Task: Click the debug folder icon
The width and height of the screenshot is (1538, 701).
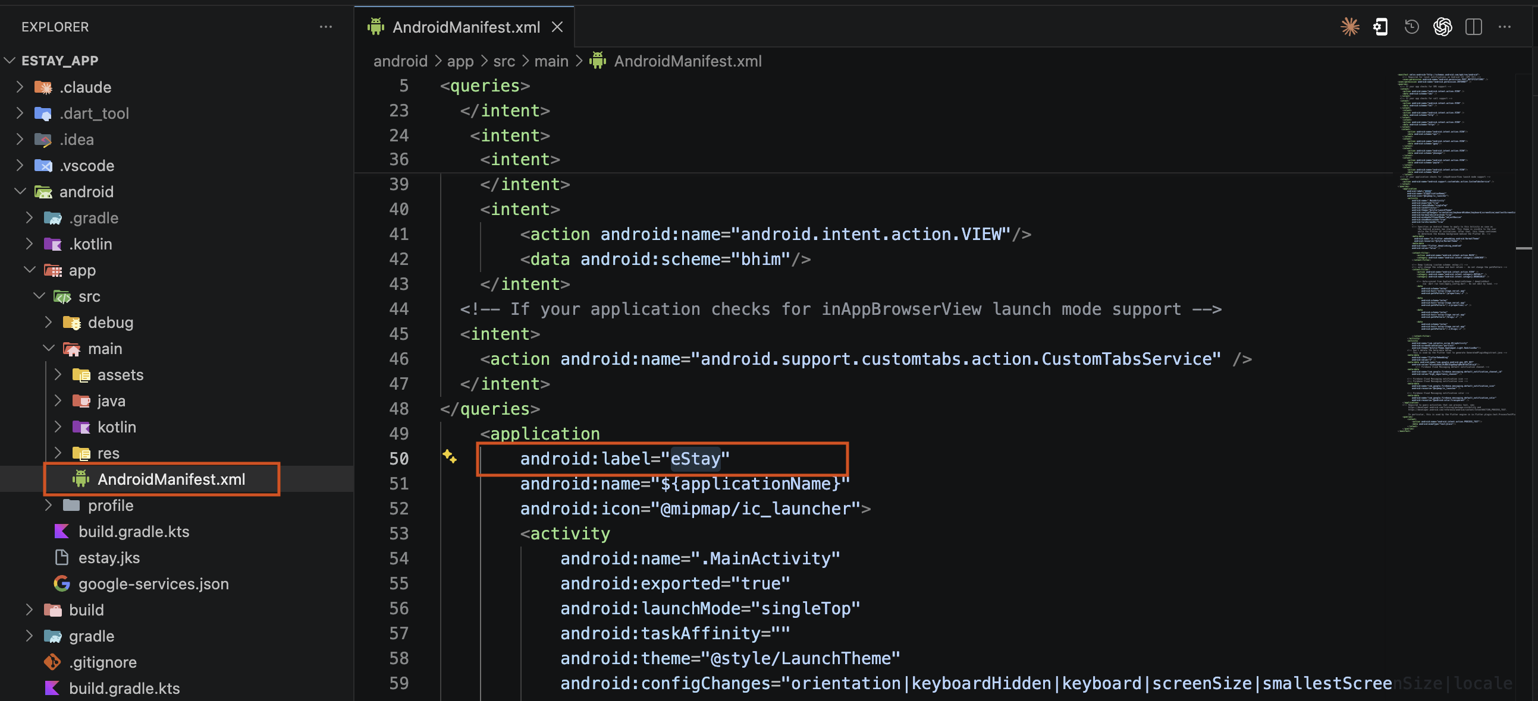Action: [x=71, y=322]
